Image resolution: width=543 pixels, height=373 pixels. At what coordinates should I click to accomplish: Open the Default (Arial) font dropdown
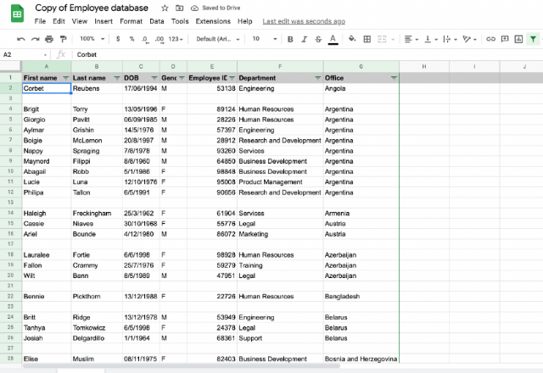[x=218, y=39]
